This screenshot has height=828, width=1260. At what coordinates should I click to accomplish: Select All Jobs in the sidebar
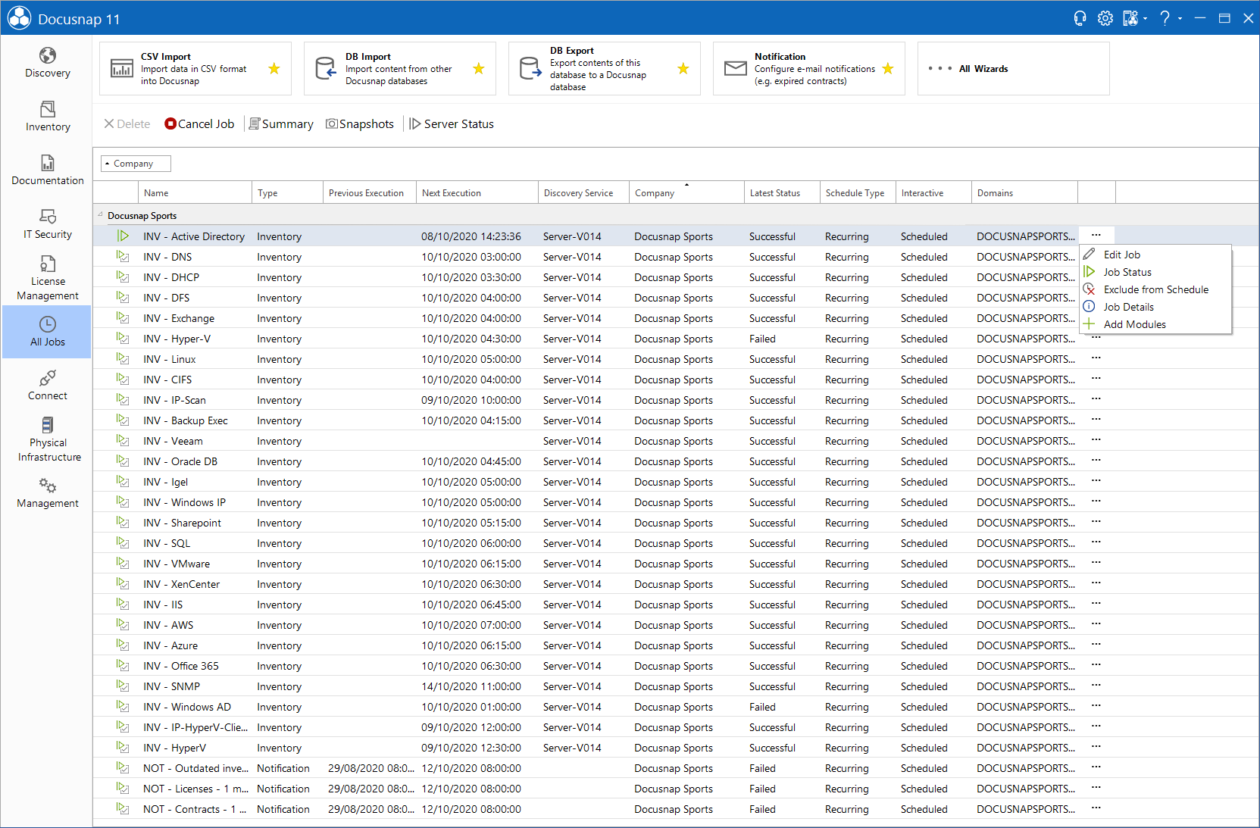point(47,332)
